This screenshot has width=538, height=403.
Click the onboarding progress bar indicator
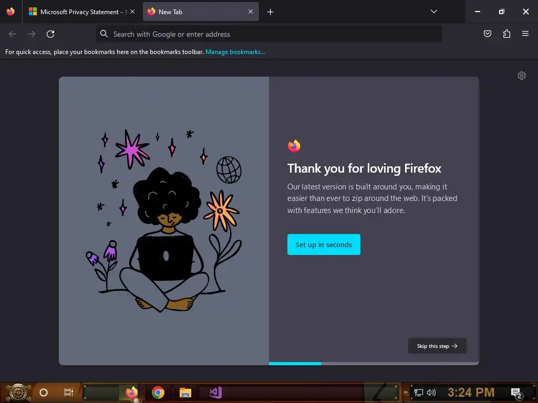(374, 363)
